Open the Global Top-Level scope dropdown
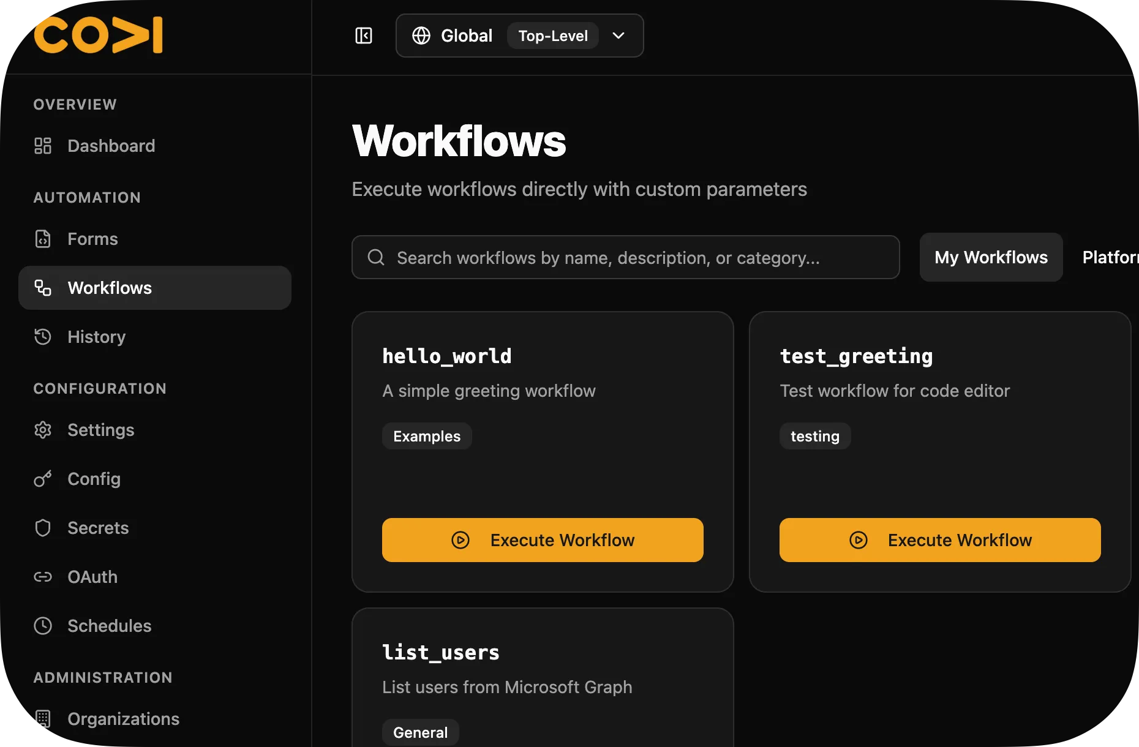Screen dimensions: 1139x747 [x=519, y=36]
